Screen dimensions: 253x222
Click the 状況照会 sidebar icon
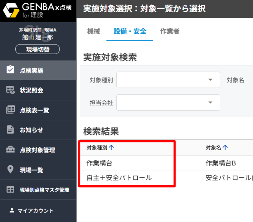pos(10,90)
